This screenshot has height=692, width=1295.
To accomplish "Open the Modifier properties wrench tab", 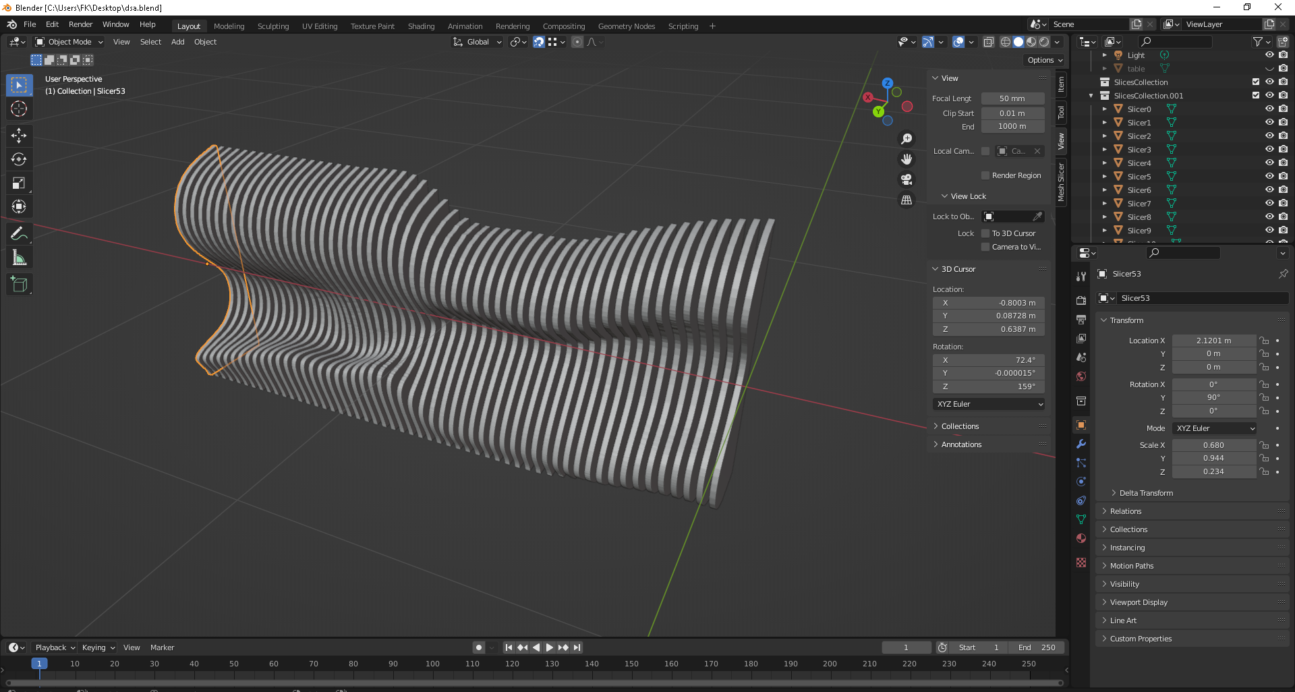I will click(1081, 444).
